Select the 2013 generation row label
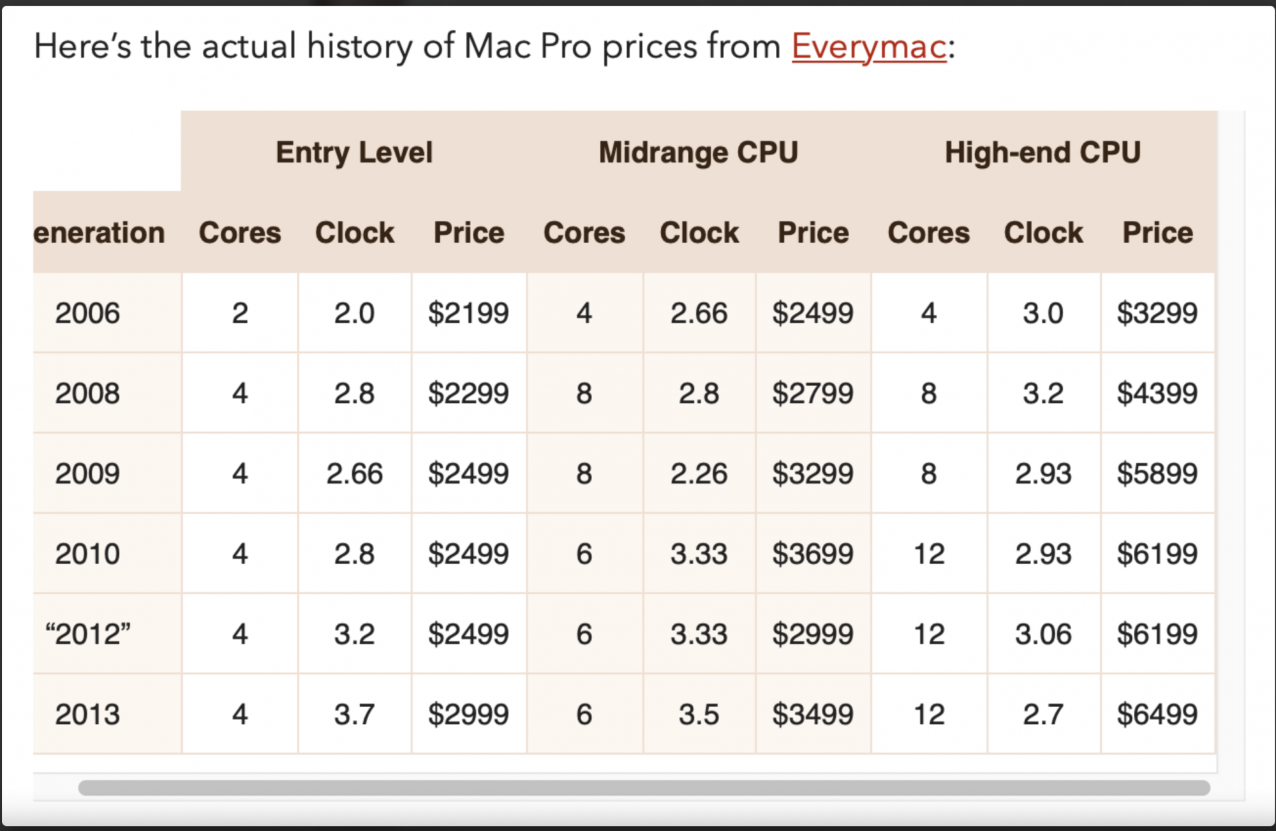 (x=87, y=714)
